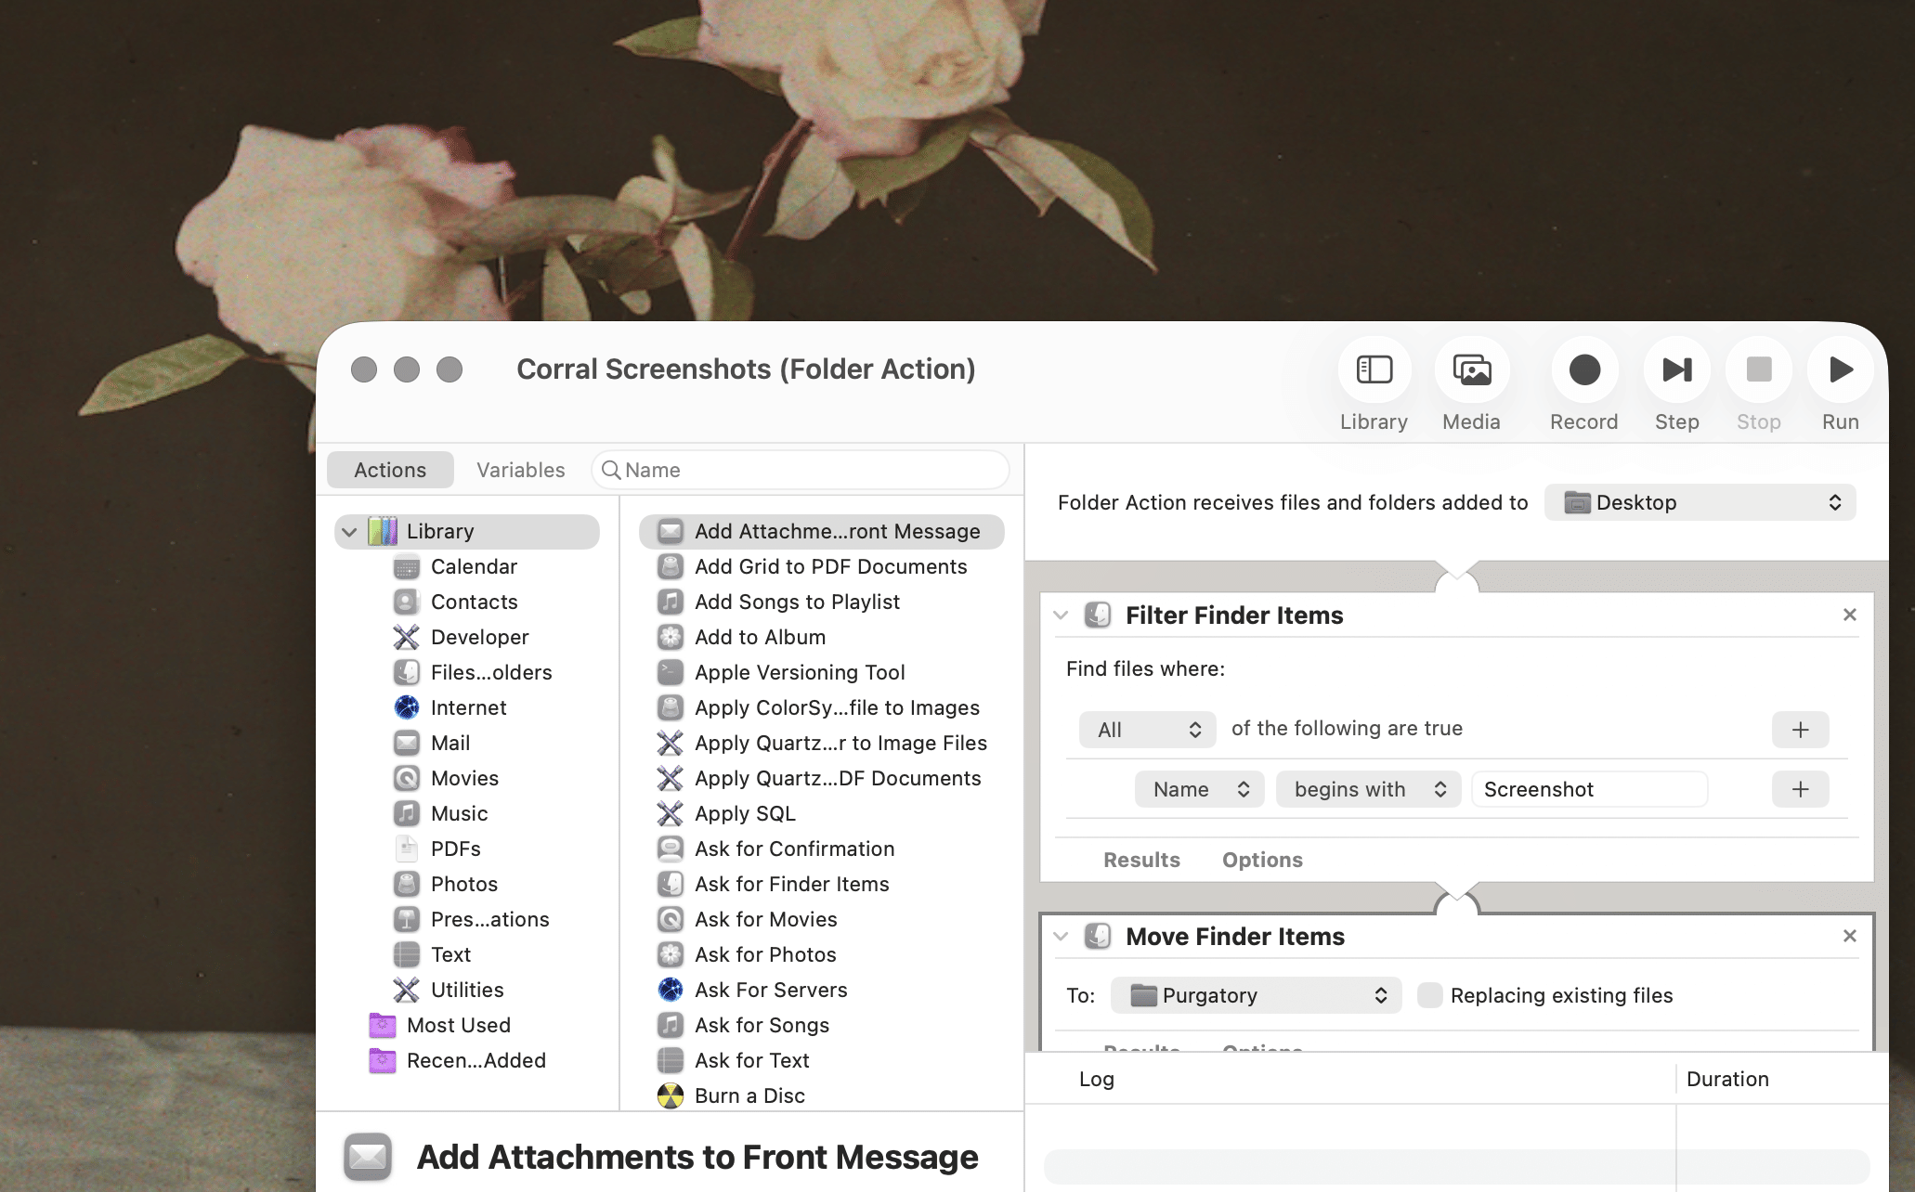
Task: Switch to the Variables tab
Action: [520, 470]
